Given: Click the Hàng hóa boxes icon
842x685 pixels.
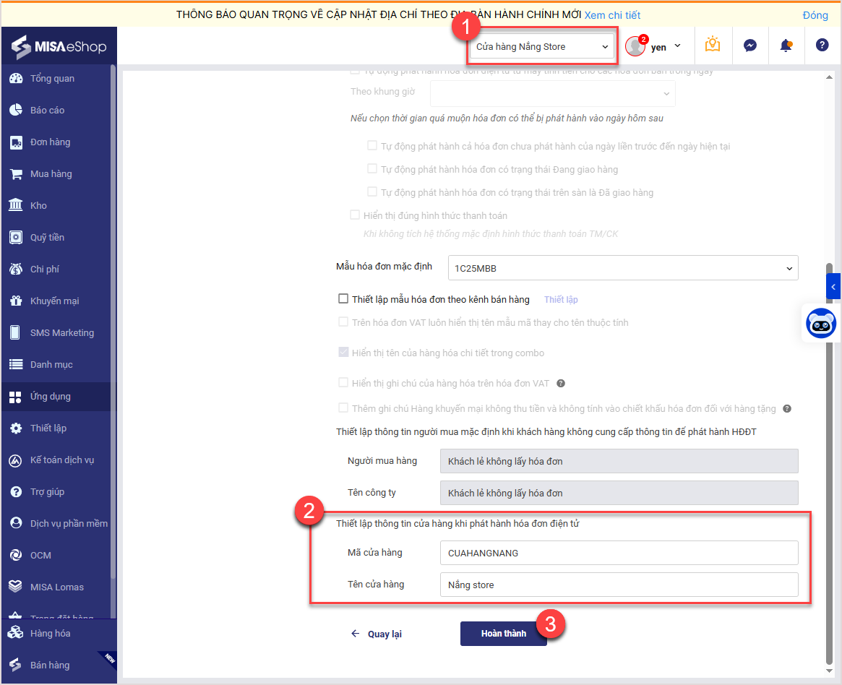Looking at the screenshot, I should pos(16,633).
